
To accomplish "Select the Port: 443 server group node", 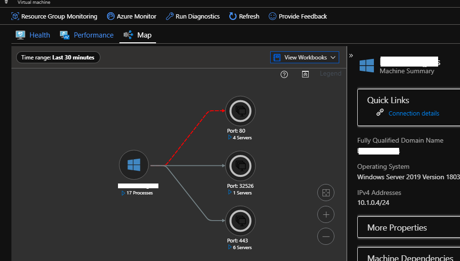I will (x=240, y=221).
